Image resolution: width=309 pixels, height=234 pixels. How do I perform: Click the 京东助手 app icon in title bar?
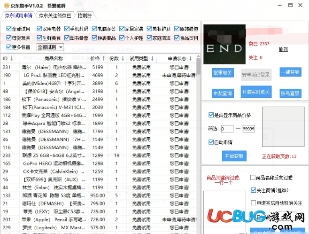click(x=7, y=6)
